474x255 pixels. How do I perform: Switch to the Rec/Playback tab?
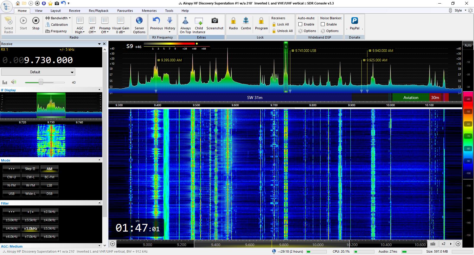(99, 11)
